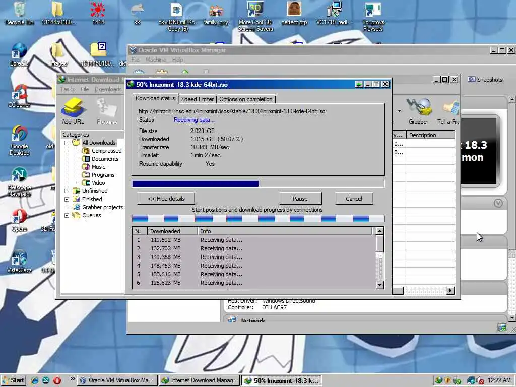Launch Opera from the quick launch bar
Screen dimensions: 516x387
click(57, 380)
